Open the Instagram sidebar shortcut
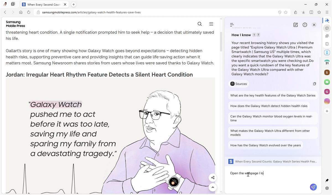Image resolution: width=332 pixels, height=195 pixels. (327, 101)
